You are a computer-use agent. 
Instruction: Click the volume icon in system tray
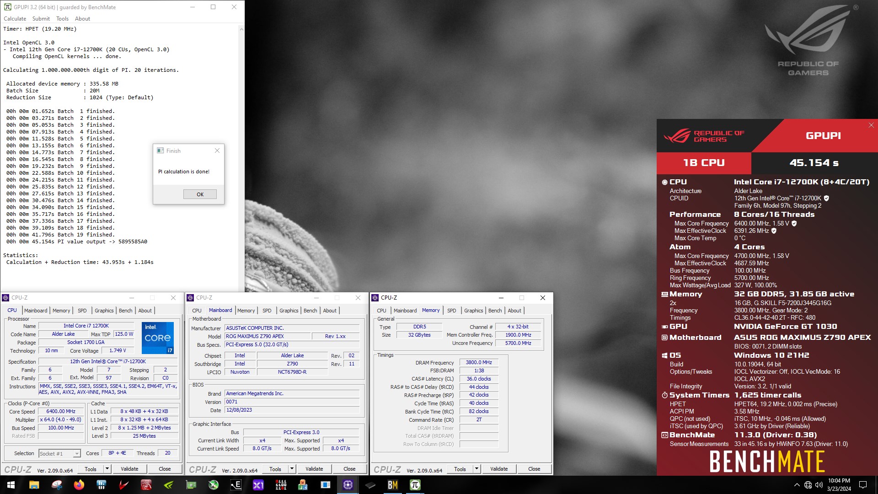point(819,485)
